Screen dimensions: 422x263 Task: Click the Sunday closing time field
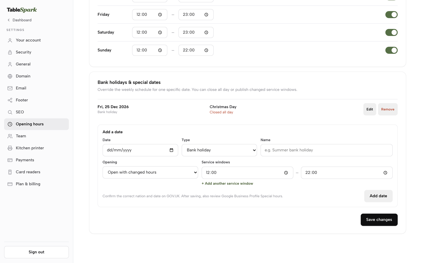tap(196, 50)
